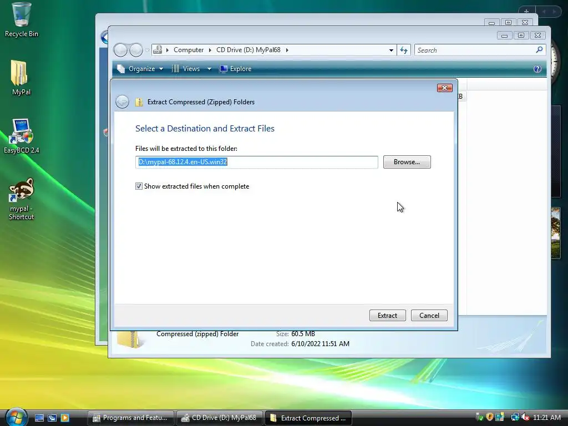Open the recent pages dropdown arrow
Image resolution: width=568 pixels, height=426 pixels.
point(148,50)
